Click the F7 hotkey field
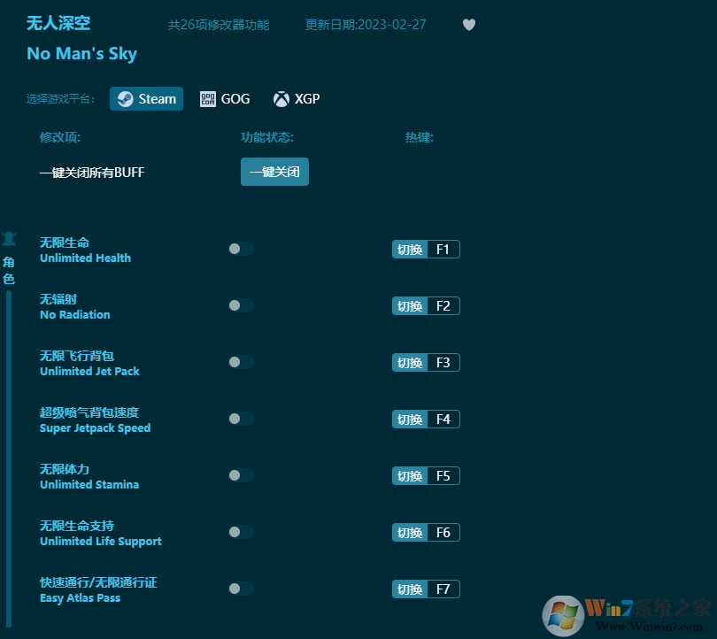 click(443, 589)
